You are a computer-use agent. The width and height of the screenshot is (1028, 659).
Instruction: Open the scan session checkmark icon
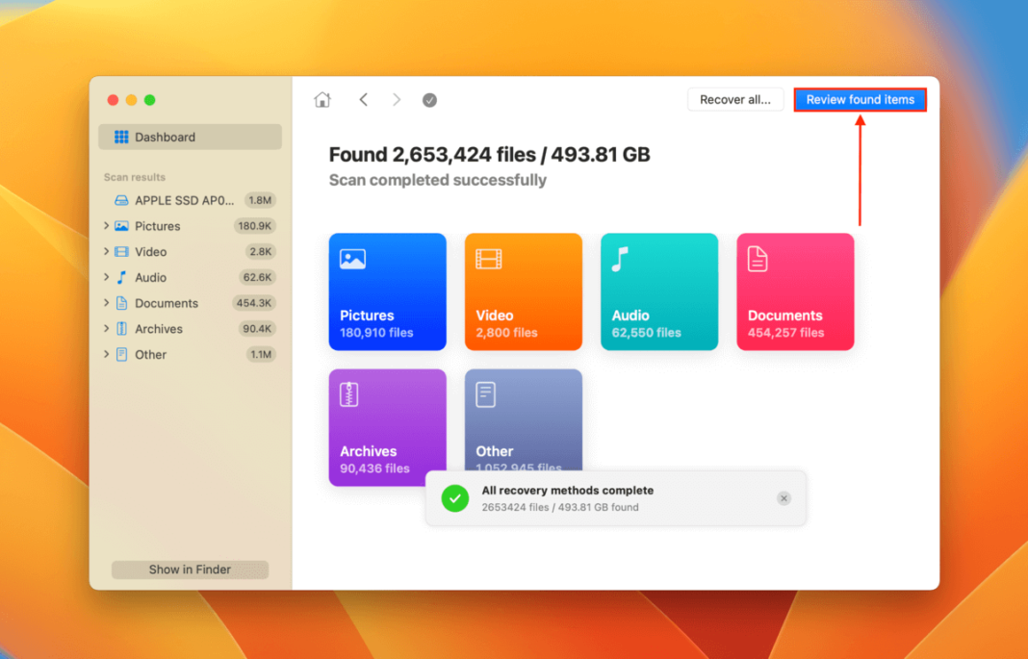[x=429, y=99]
